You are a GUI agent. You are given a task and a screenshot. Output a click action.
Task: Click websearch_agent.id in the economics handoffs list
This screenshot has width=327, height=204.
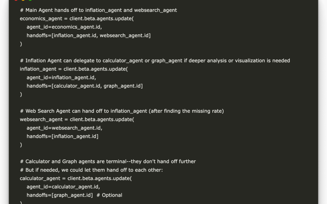[x=124, y=35]
